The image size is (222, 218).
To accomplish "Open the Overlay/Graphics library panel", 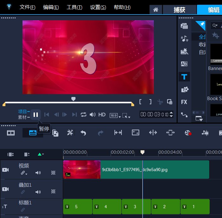I will pos(184,89).
